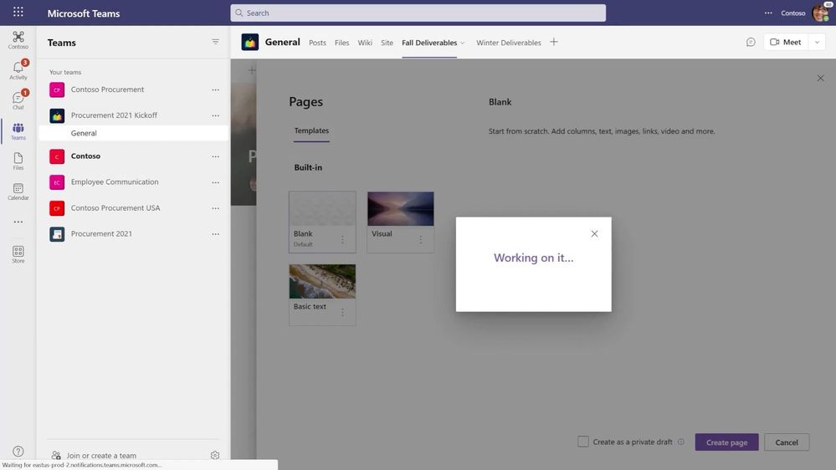
Task: Select the Procurement 2021 Kickoff team
Action: (x=114, y=115)
